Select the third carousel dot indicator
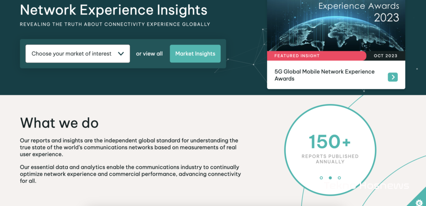 coord(339,177)
